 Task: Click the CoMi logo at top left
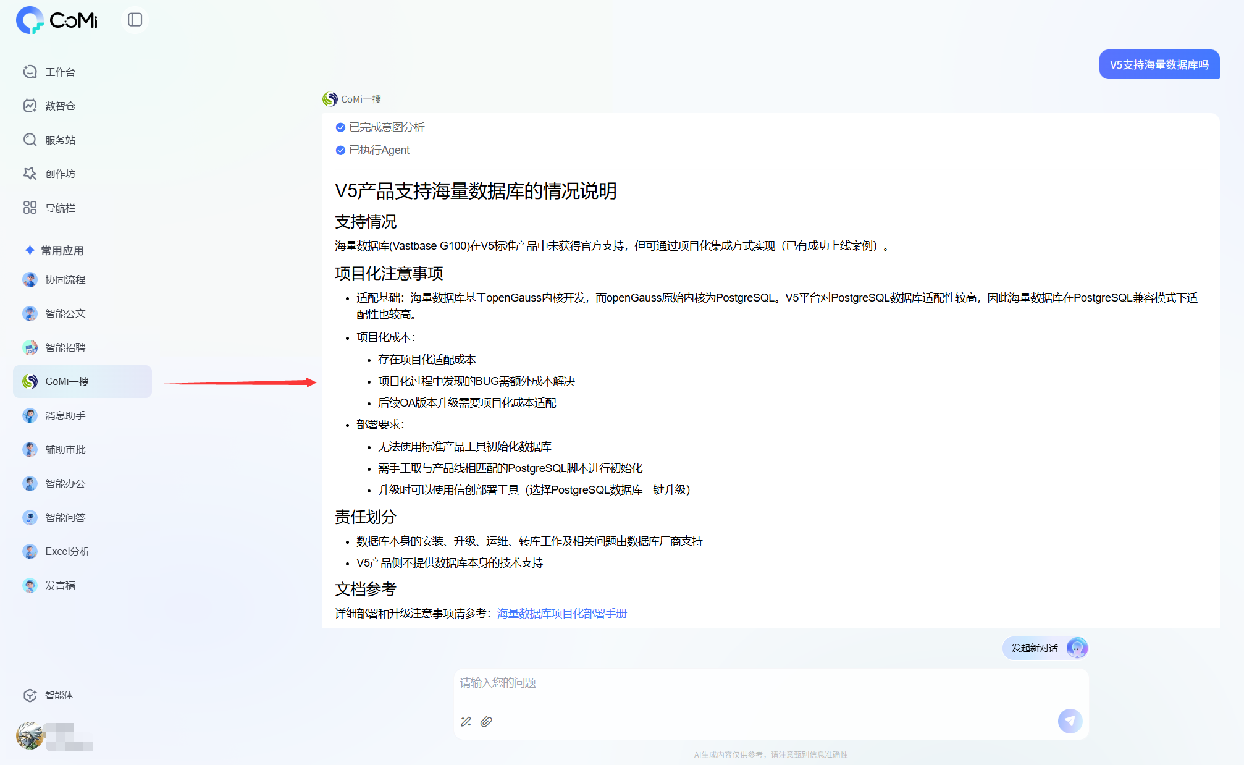tap(57, 20)
